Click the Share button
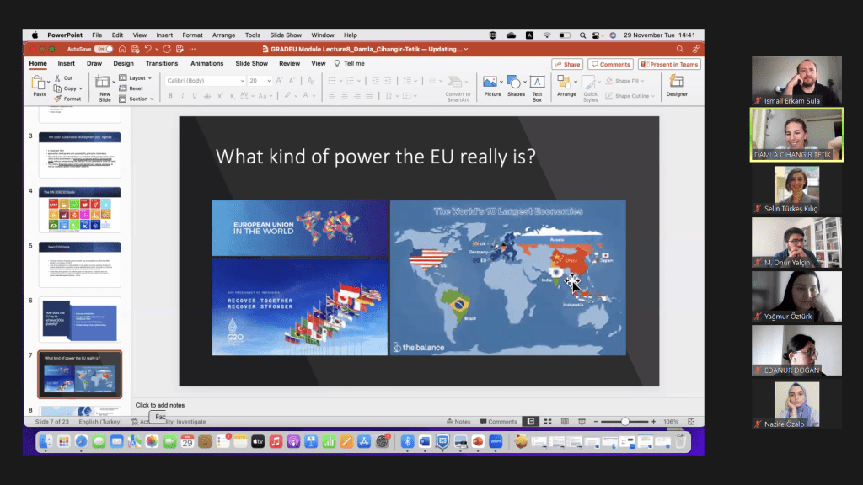The width and height of the screenshot is (863, 485). tap(567, 64)
